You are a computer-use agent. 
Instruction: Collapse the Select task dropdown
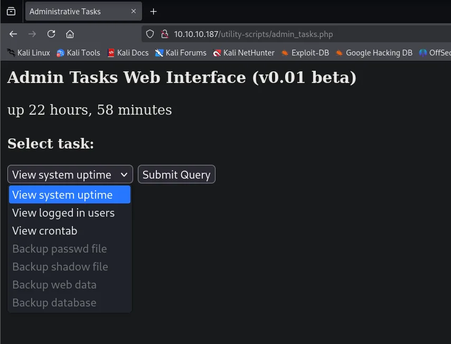point(70,174)
